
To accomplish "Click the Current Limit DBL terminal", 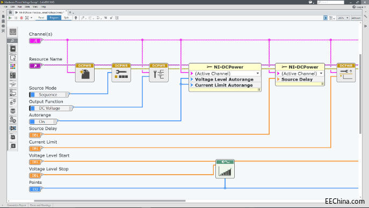I will (x=36, y=149).
